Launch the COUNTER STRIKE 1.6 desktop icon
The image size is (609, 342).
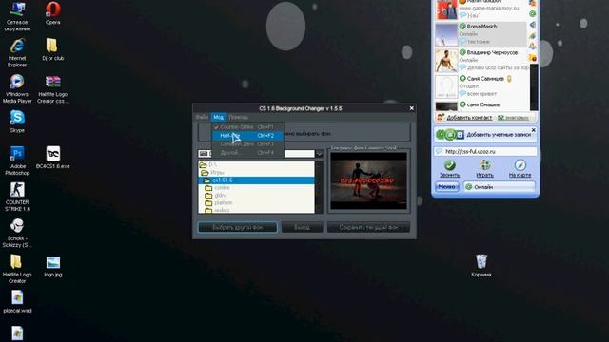point(17,197)
